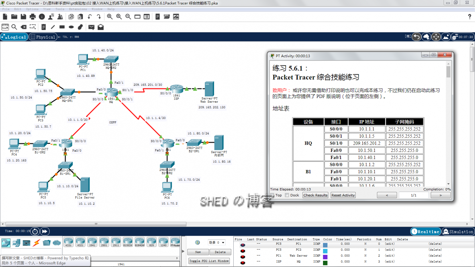Click Power Cycle Devices button
This screenshot has width=475, height=267.
click(x=35, y=232)
